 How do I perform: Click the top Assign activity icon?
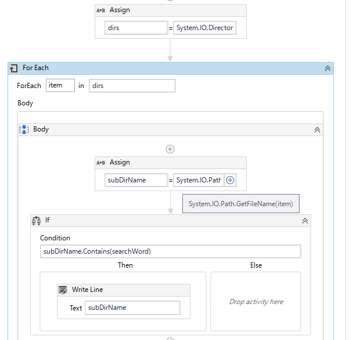point(100,10)
